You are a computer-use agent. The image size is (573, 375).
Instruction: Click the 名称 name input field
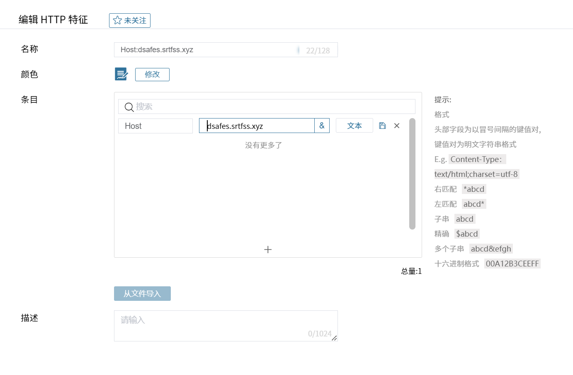(x=207, y=50)
